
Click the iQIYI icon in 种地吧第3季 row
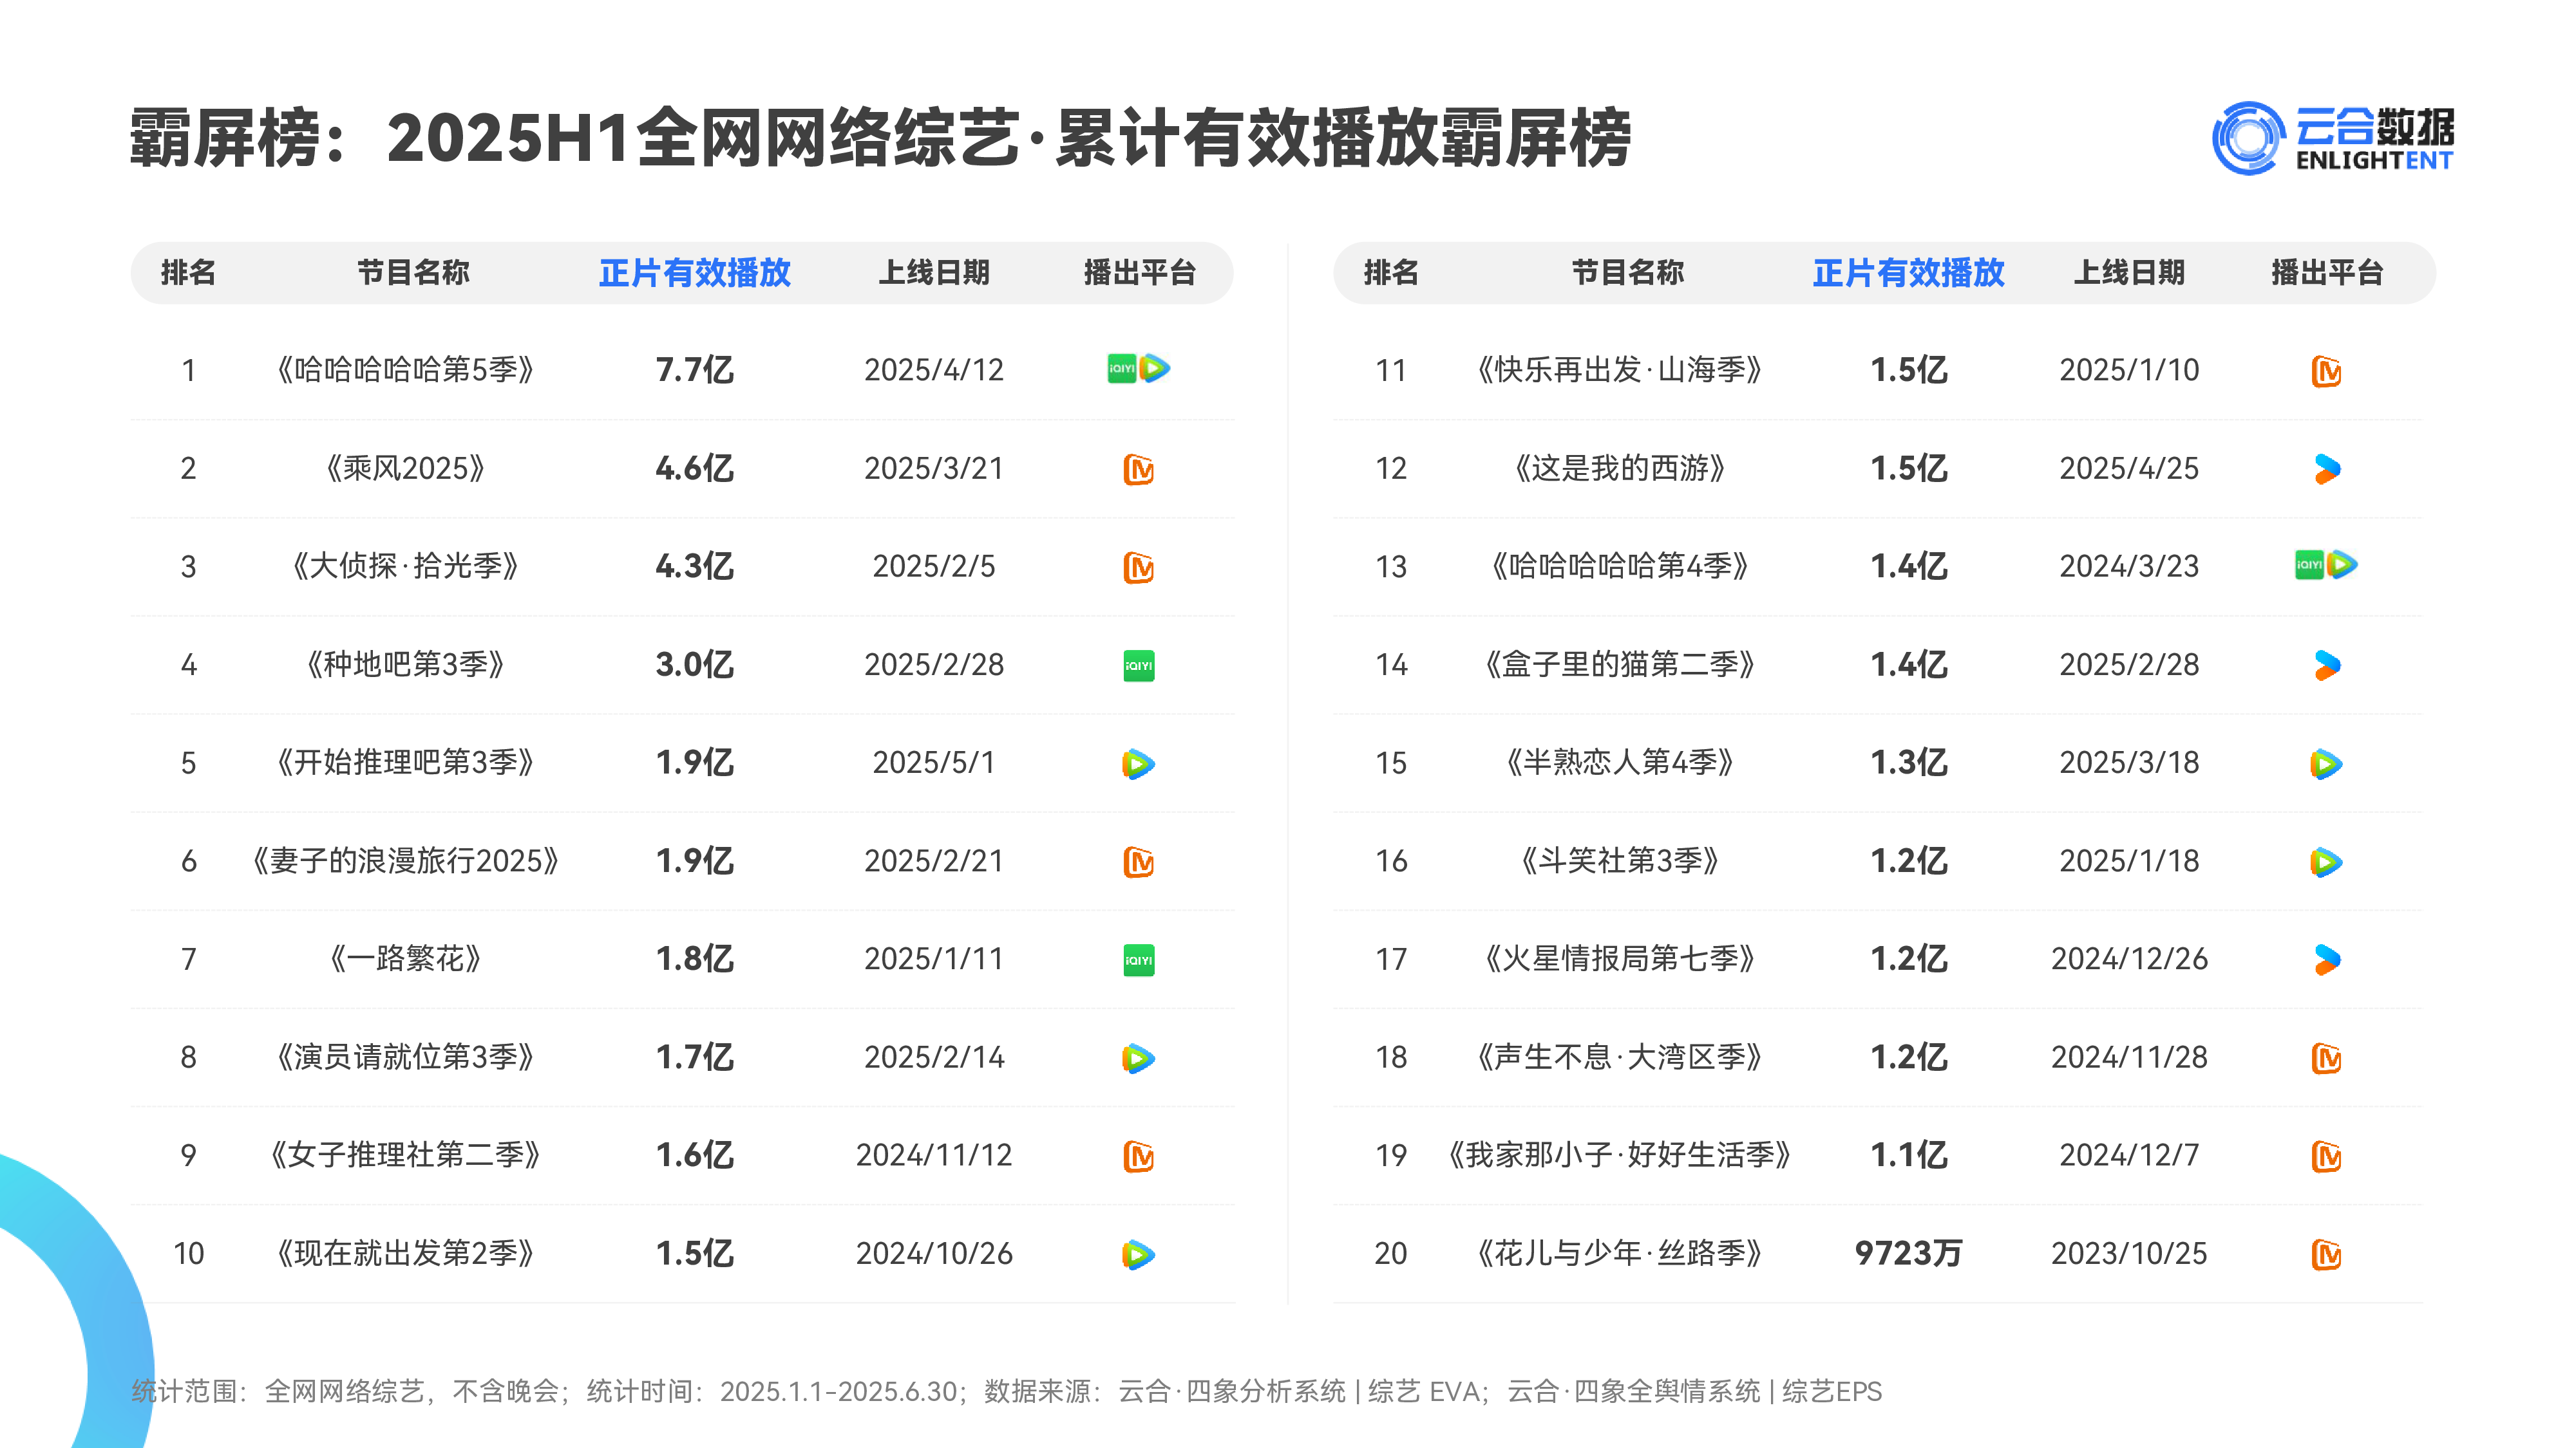tap(1138, 665)
